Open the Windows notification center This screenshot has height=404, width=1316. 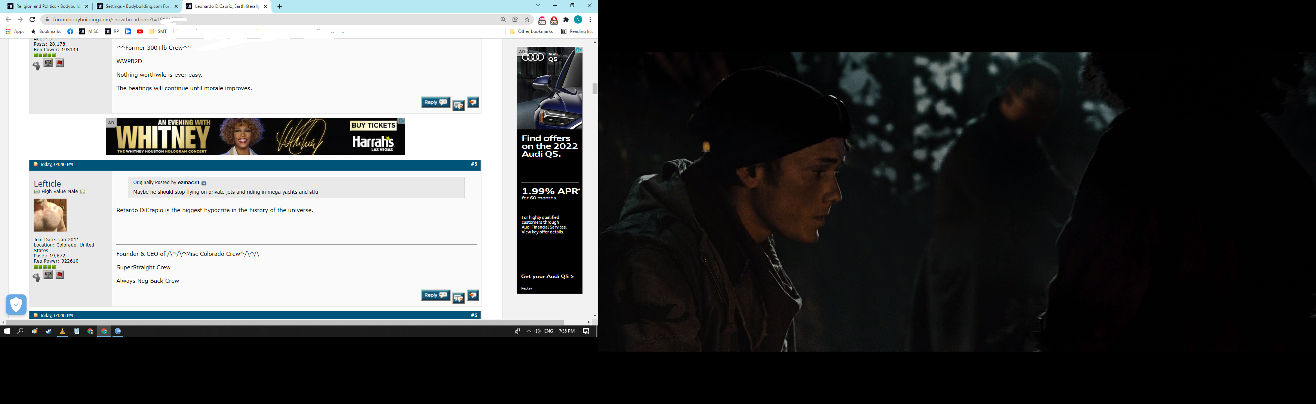click(x=586, y=331)
